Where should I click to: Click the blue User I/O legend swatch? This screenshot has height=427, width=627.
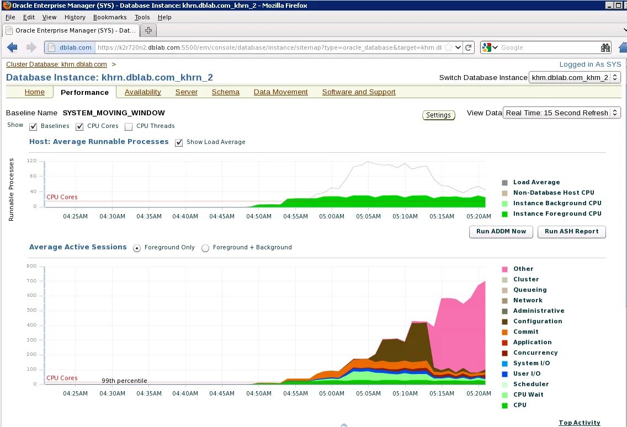click(x=504, y=374)
